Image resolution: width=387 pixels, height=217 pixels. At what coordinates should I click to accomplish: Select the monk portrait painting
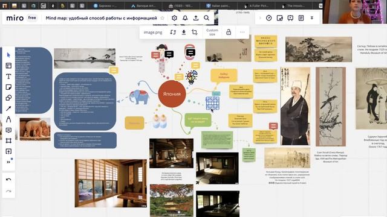coord(296,106)
